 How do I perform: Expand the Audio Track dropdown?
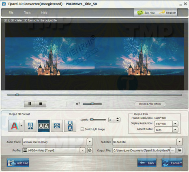[90, 142]
